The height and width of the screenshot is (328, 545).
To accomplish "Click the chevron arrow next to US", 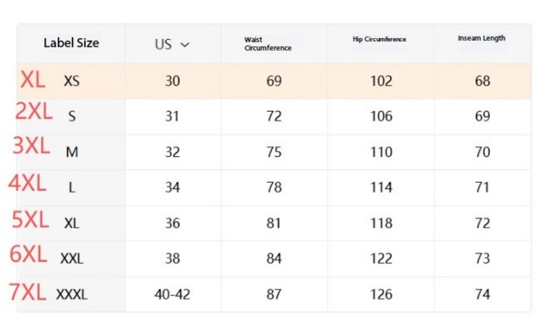I will [185, 44].
